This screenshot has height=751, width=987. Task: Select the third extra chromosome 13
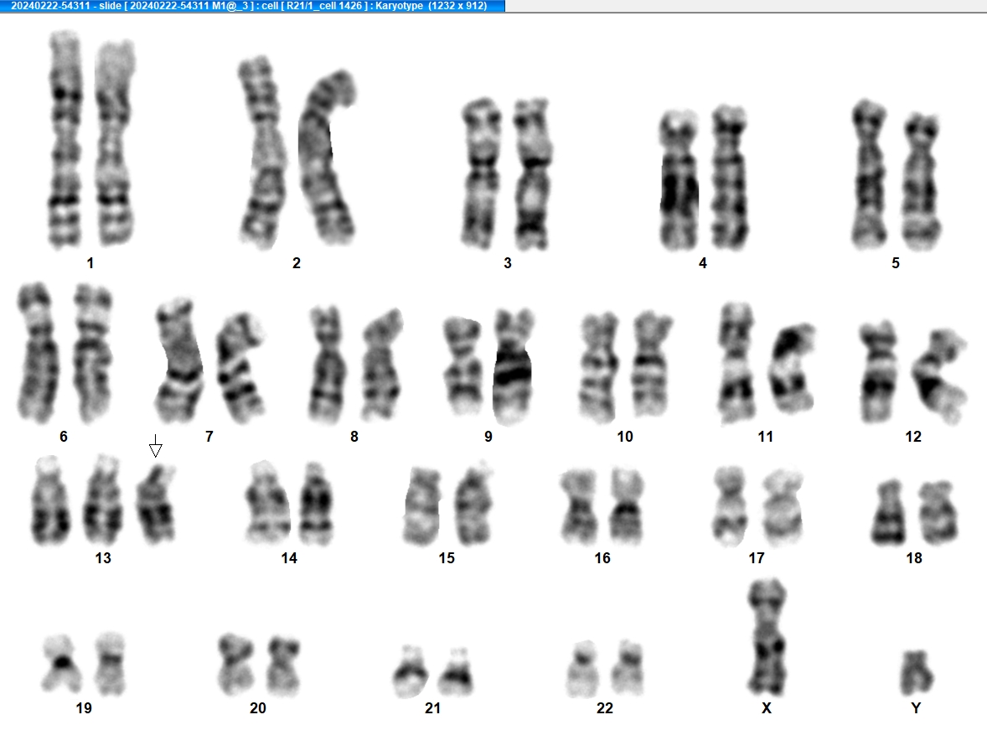pos(157,504)
